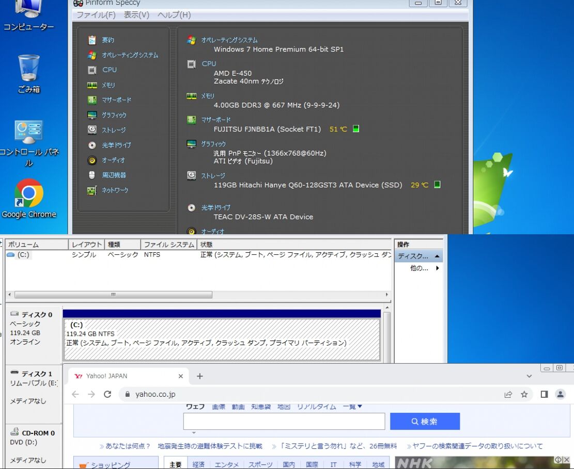Open the 要約 summary section in Speccy sidebar

point(107,40)
